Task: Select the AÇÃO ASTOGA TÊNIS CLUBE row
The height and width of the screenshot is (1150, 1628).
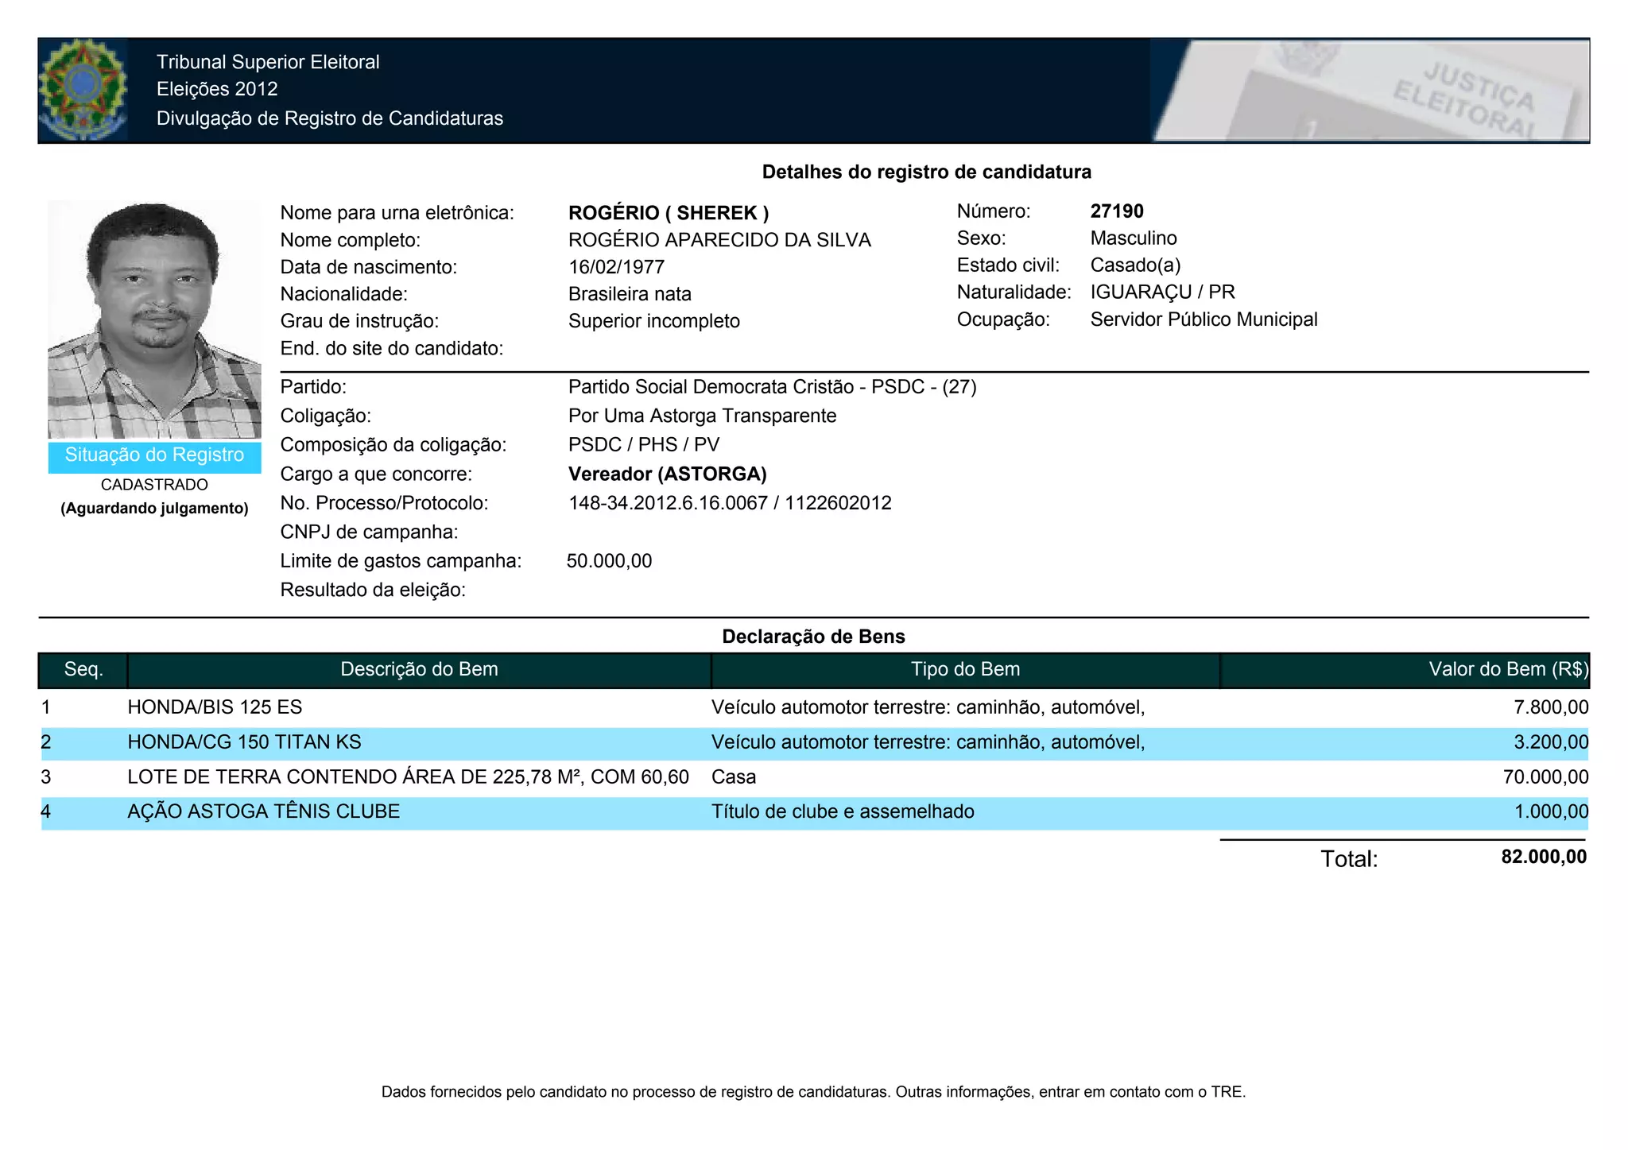Action: tap(263, 812)
